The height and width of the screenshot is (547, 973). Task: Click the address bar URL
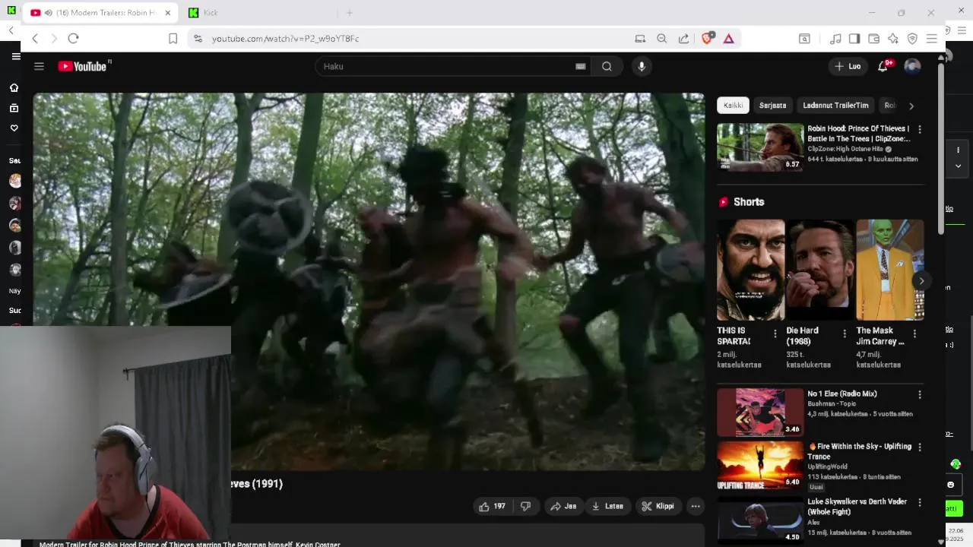(286, 39)
